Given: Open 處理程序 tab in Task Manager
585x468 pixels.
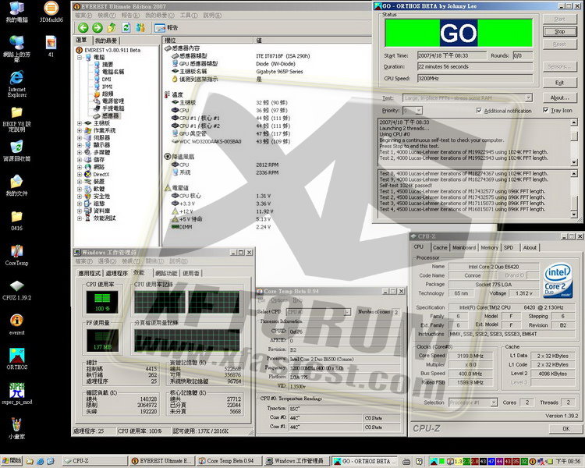Looking at the screenshot, I should point(116,273).
